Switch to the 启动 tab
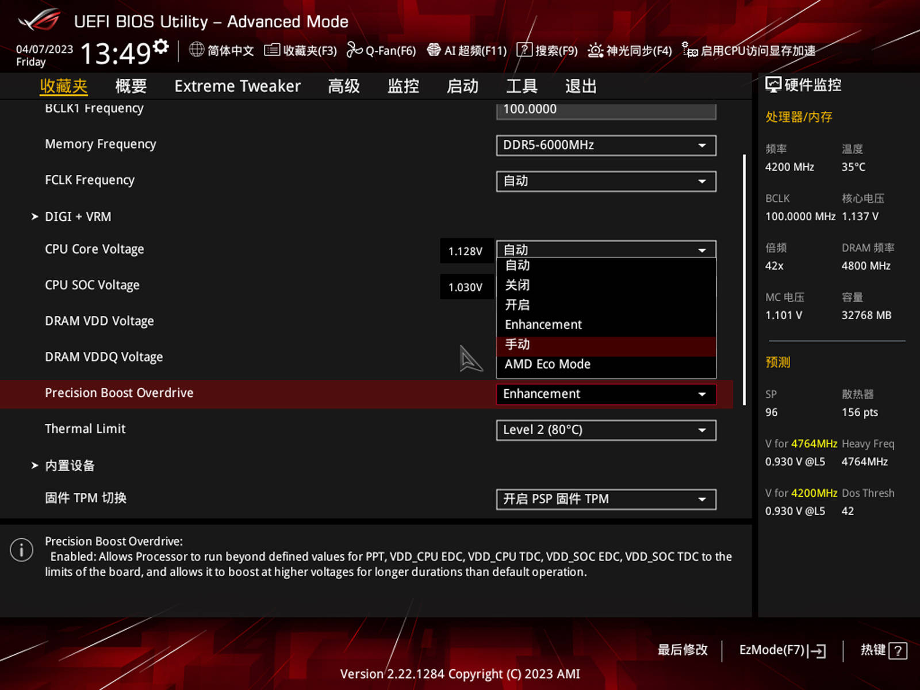920x690 pixels. (x=462, y=86)
